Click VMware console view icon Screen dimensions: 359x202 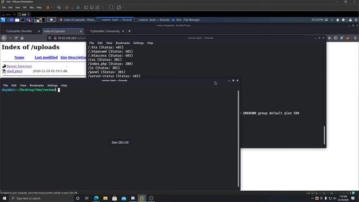coord(111,7)
